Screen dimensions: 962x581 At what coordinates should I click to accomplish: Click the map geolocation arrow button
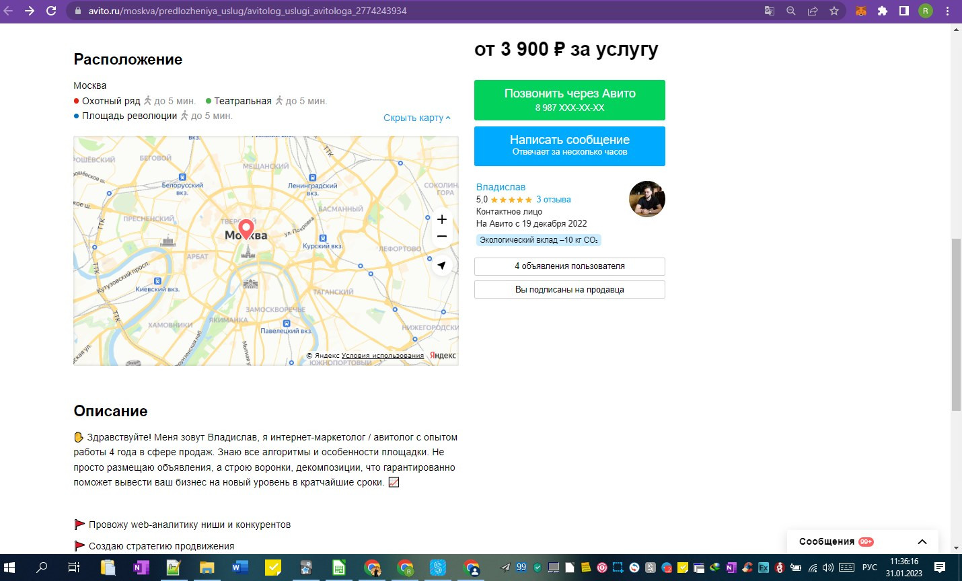pos(441,266)
